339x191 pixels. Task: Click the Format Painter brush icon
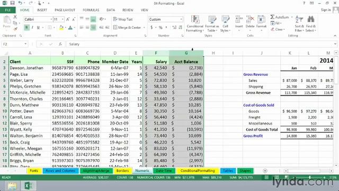tap(15, 29)
